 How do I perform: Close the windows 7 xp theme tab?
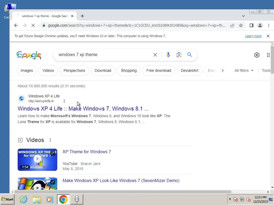(72, 16)
